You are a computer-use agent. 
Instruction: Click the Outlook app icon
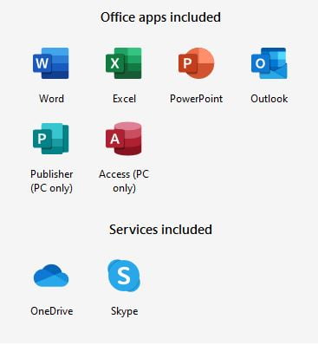click(x=269, y=63)
